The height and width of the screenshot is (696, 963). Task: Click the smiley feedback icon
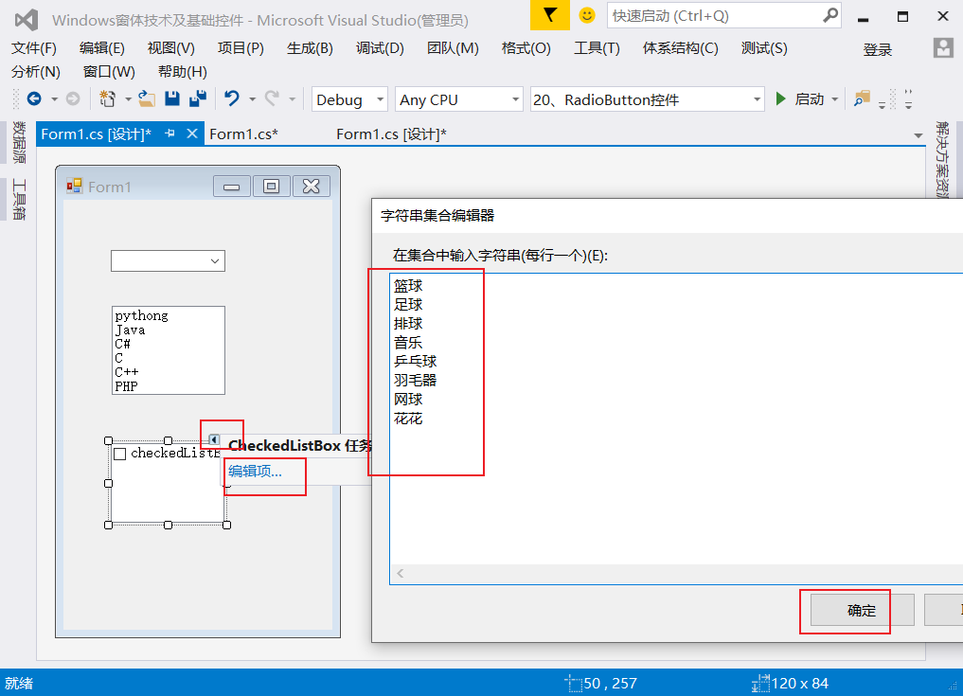(587, 15)
